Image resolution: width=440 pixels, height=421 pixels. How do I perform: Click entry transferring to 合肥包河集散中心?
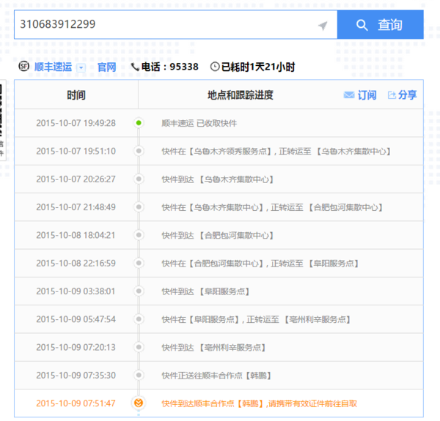272,207
